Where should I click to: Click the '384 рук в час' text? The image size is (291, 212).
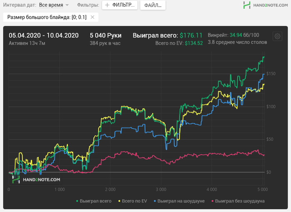[x=105, y=43]
